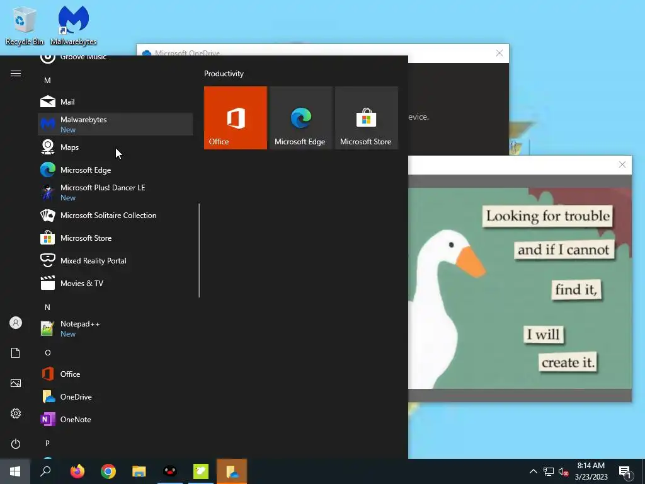
Task: Jump using the letter N header
Action: coord(48,307)
